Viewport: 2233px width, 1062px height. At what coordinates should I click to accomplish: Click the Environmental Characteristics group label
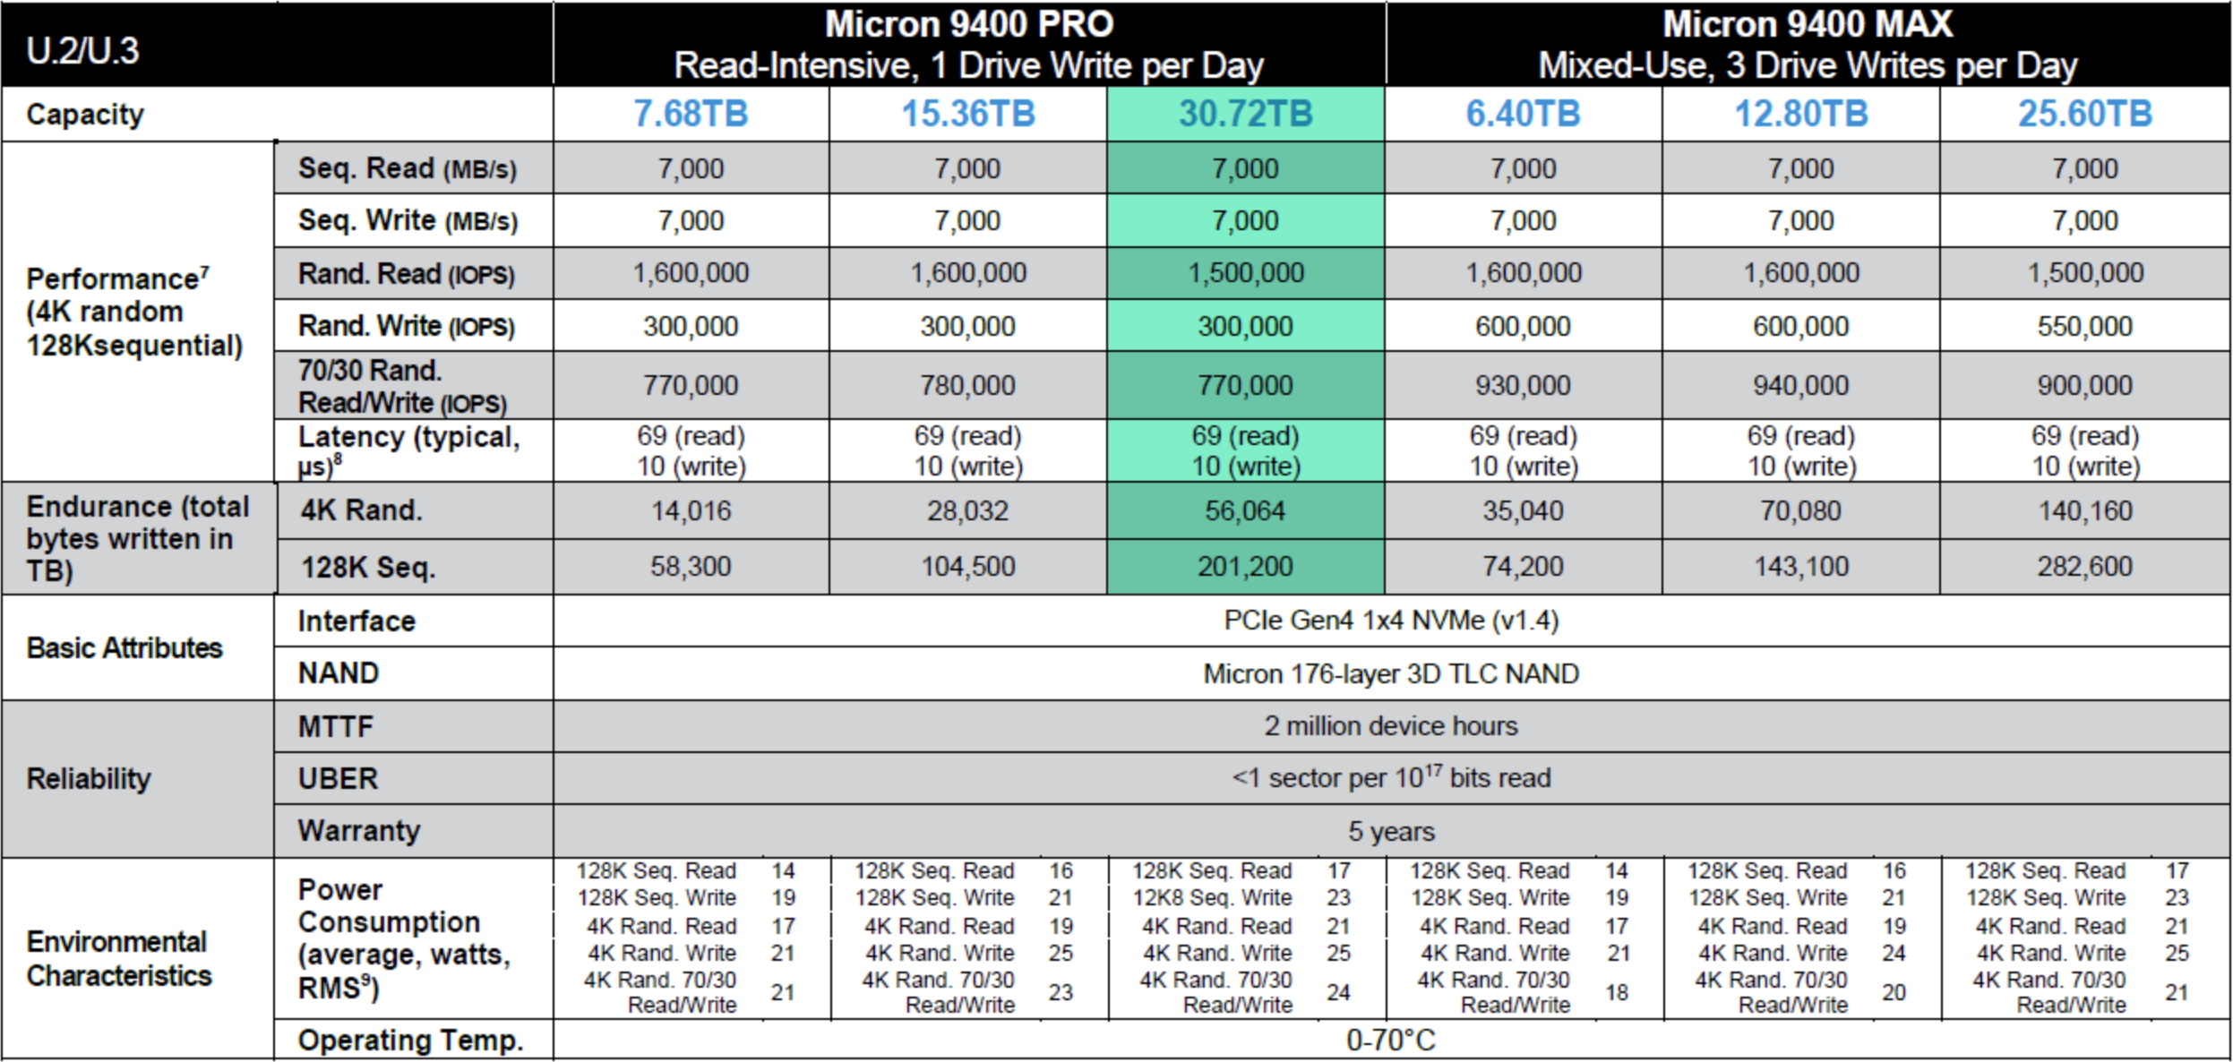118,959
